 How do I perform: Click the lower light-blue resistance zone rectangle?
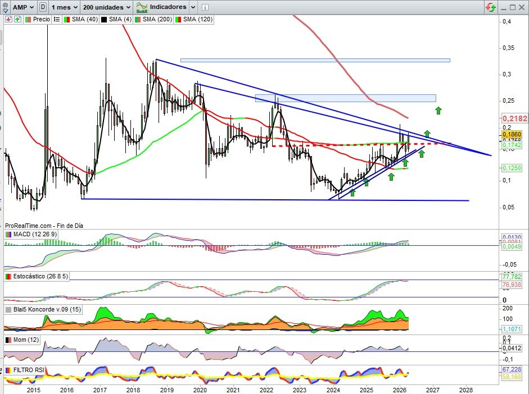point(346,98)
